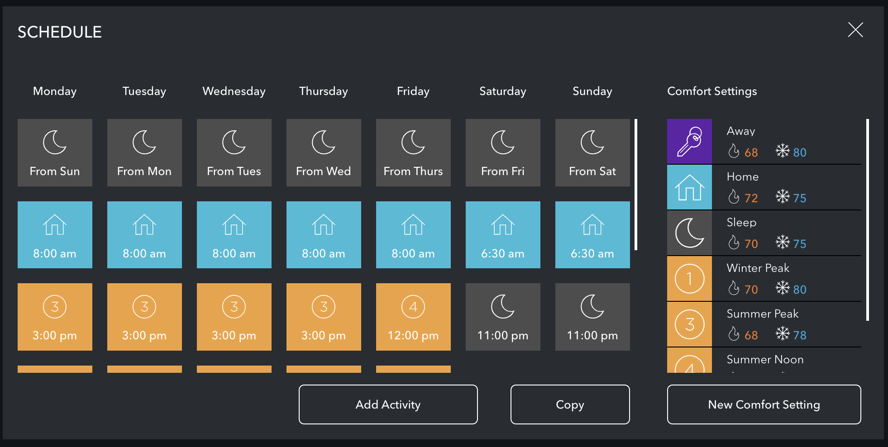Choose the Summer Peak numbered icon
Image resolution: width=888 pixels, height=447 pixels.
[x=689, y=324]
